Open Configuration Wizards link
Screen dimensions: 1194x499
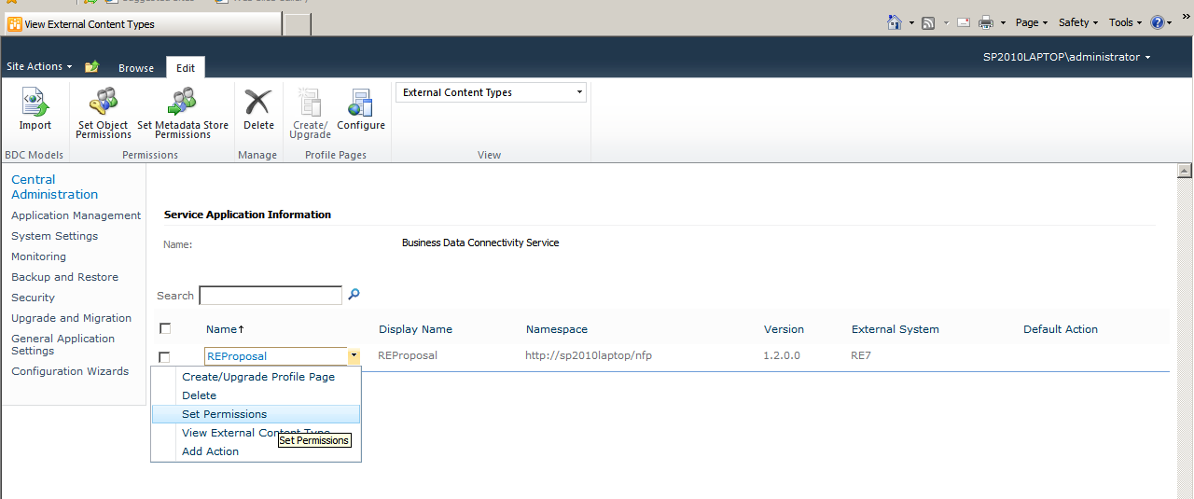pyautogui.click(x=70, y=371)
